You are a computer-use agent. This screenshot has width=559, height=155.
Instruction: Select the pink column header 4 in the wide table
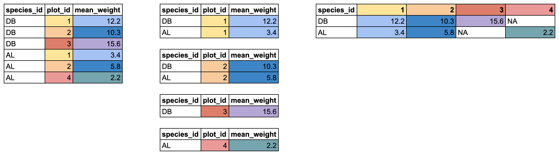[530, 10]
